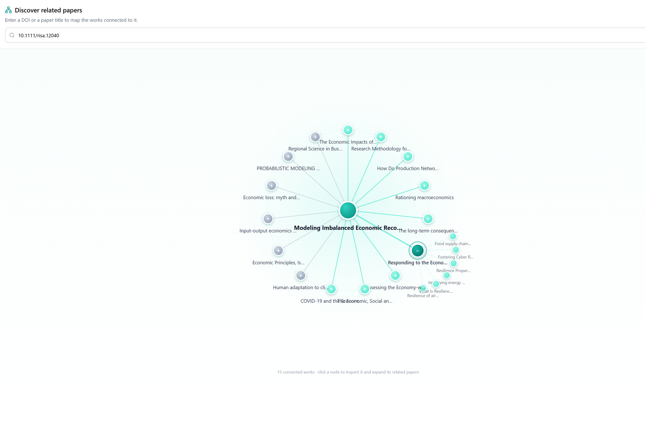
Task: Select 'Food supply chain...' child node
Action: 453,237
